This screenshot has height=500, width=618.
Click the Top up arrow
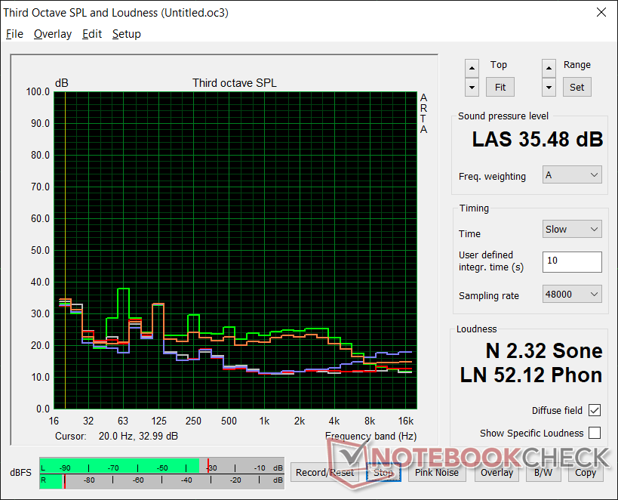(x=472, y=68)
